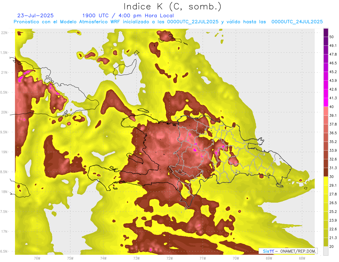Click the "73W" longitude label
Screen dimensions: 339x262
click(136, 258)
